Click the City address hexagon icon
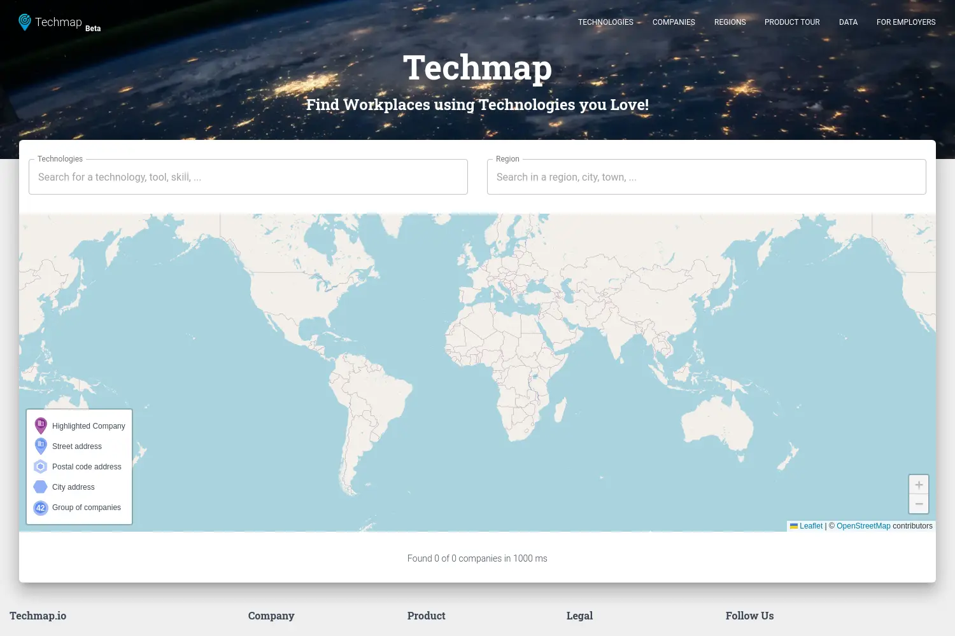Screen dimensions: 955x636 pos(41,487)
